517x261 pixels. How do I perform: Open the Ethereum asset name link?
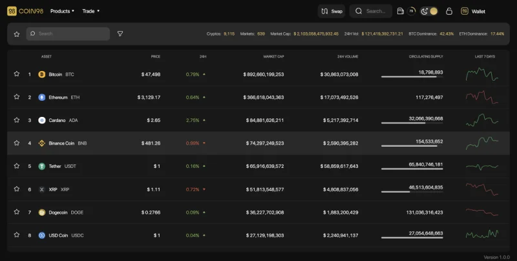click(x=58, y=97)
